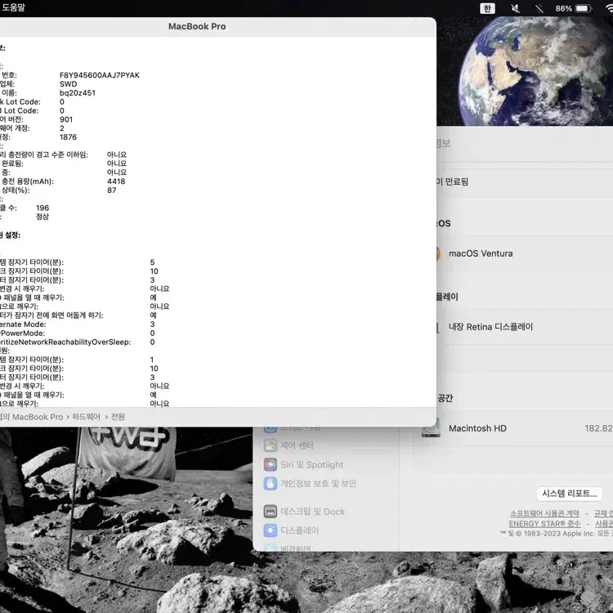Select the value 1876
The width and height of the screenshot is (613, 613).
(x=68, y=136)
